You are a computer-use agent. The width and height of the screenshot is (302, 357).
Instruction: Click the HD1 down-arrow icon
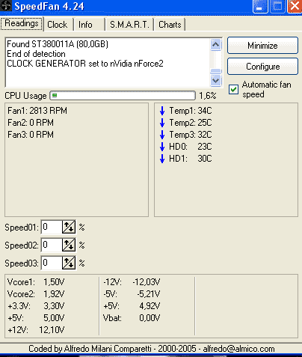[162, 159]
